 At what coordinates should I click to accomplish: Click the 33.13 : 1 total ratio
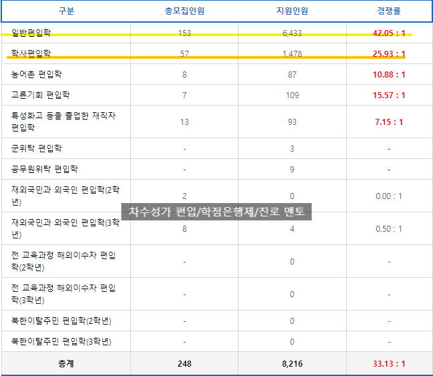pyautogui.click(x=389, y=364)
